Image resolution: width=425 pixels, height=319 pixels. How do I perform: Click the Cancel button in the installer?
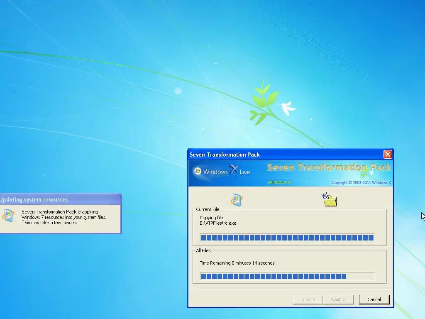pos(374,299)
